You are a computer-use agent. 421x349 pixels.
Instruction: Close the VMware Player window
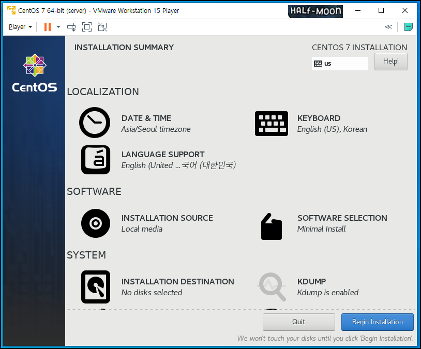click(x=405, y=10)
